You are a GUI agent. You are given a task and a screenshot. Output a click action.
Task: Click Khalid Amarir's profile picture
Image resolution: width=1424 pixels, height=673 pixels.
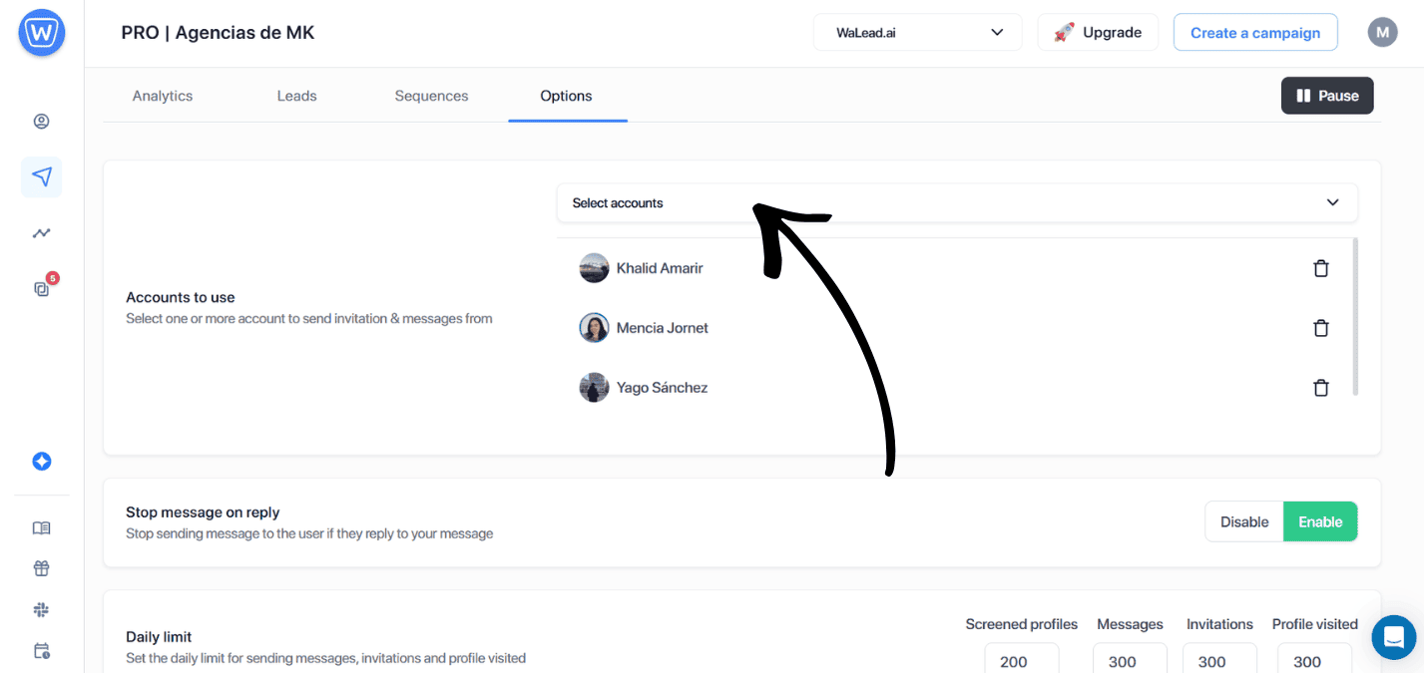click(594, 268)
